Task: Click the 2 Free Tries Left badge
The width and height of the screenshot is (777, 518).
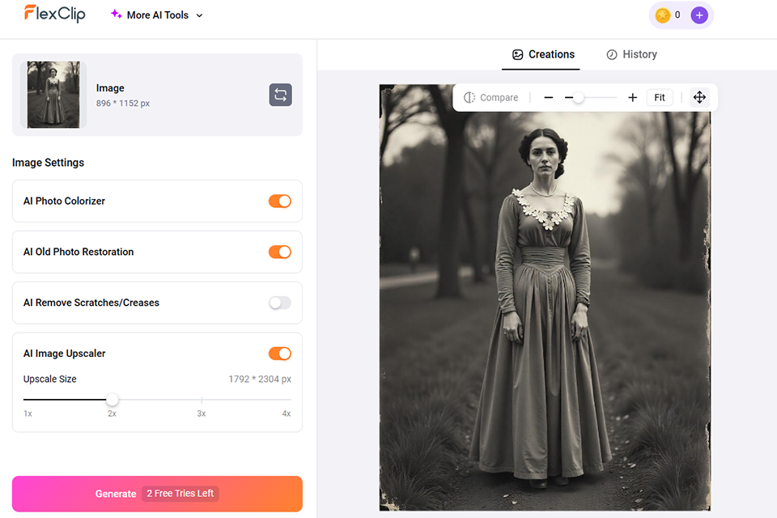Action: [180, 494]
